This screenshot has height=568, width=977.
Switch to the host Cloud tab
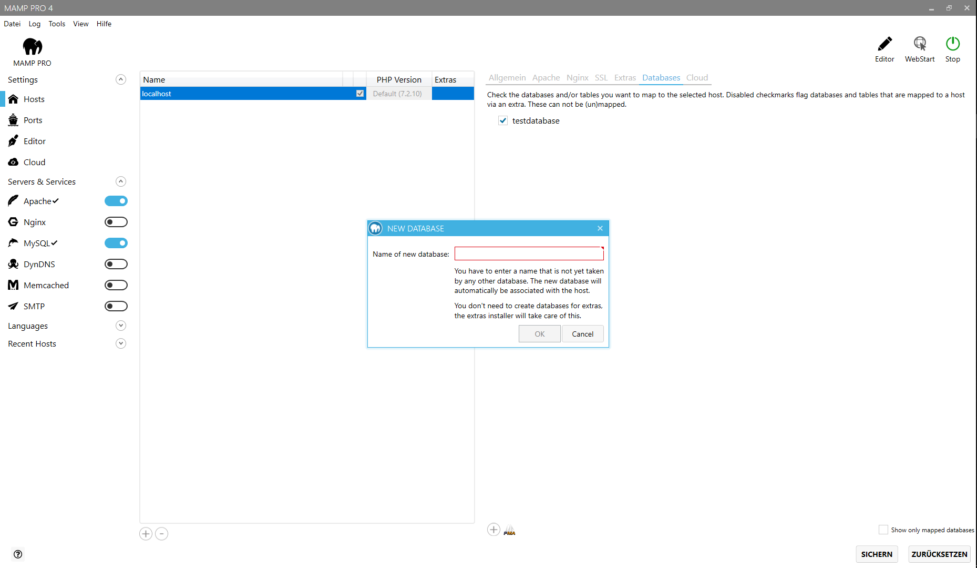[x=697, y=78]
